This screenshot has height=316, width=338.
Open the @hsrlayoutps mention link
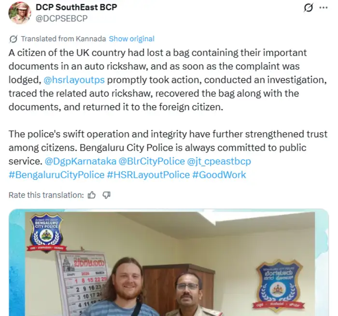74,80
